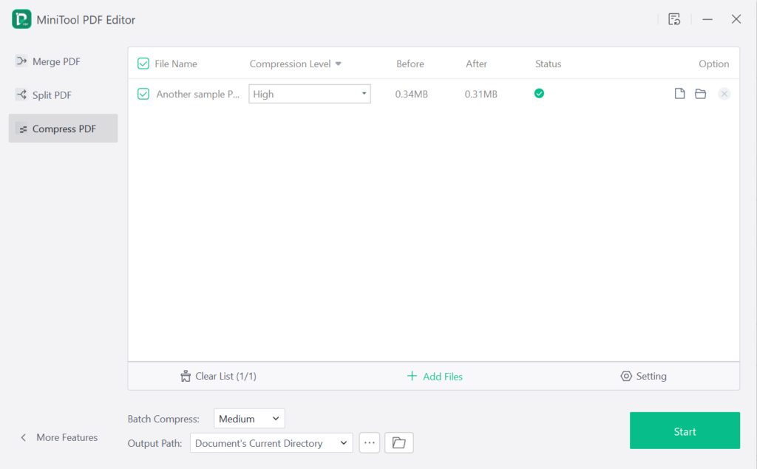The width and height of the screenshot is (757, 469).
Task: Click the plus icon beside Add Files
Action: (x=412, y=376)
